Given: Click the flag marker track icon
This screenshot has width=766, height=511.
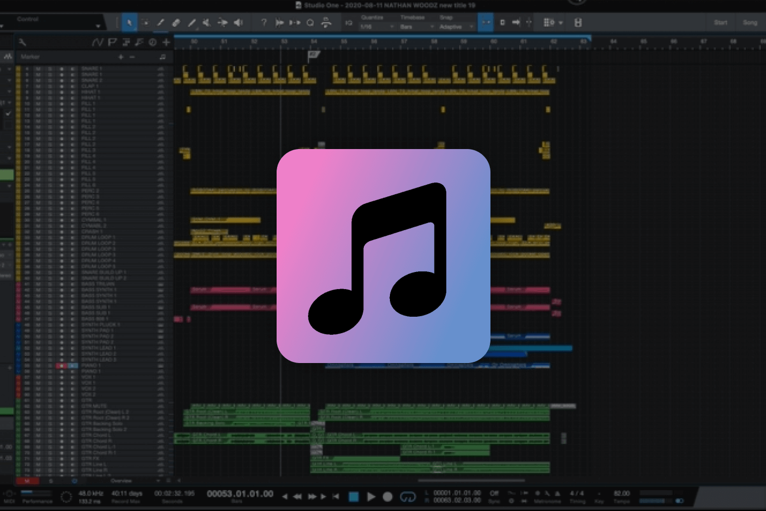Looking at the screenshot, I should 112,42.
